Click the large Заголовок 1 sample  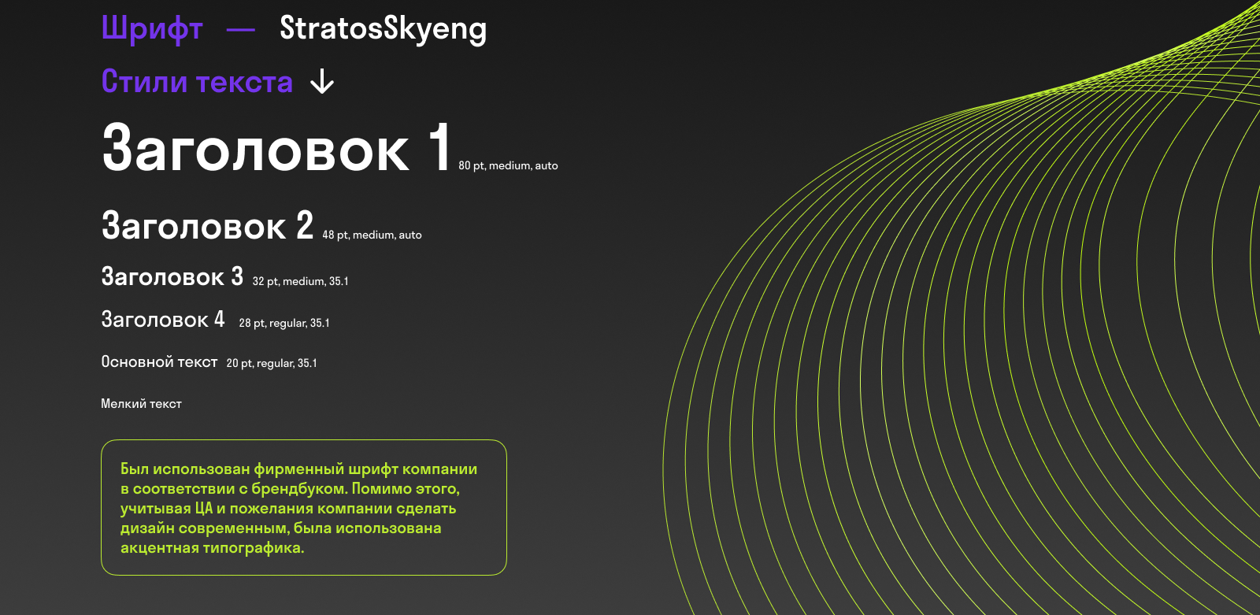point(276,147)
